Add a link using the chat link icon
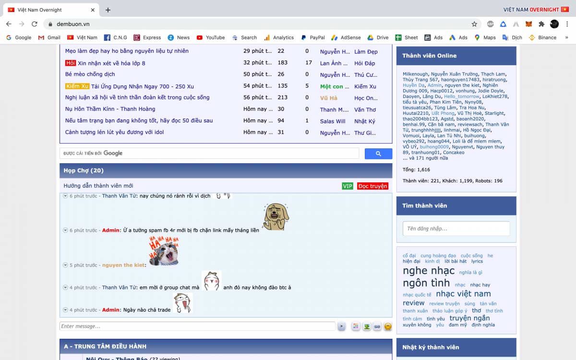This screenshot has width=576, height=360. (377, 326)
